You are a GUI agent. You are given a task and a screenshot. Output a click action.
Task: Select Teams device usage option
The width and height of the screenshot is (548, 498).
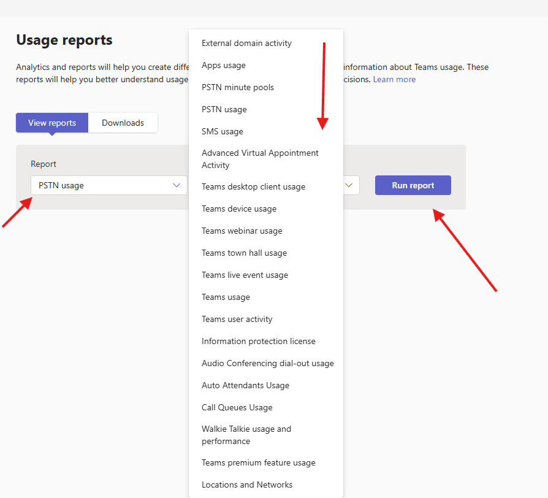pyautogui.click(x=239, y=209)
